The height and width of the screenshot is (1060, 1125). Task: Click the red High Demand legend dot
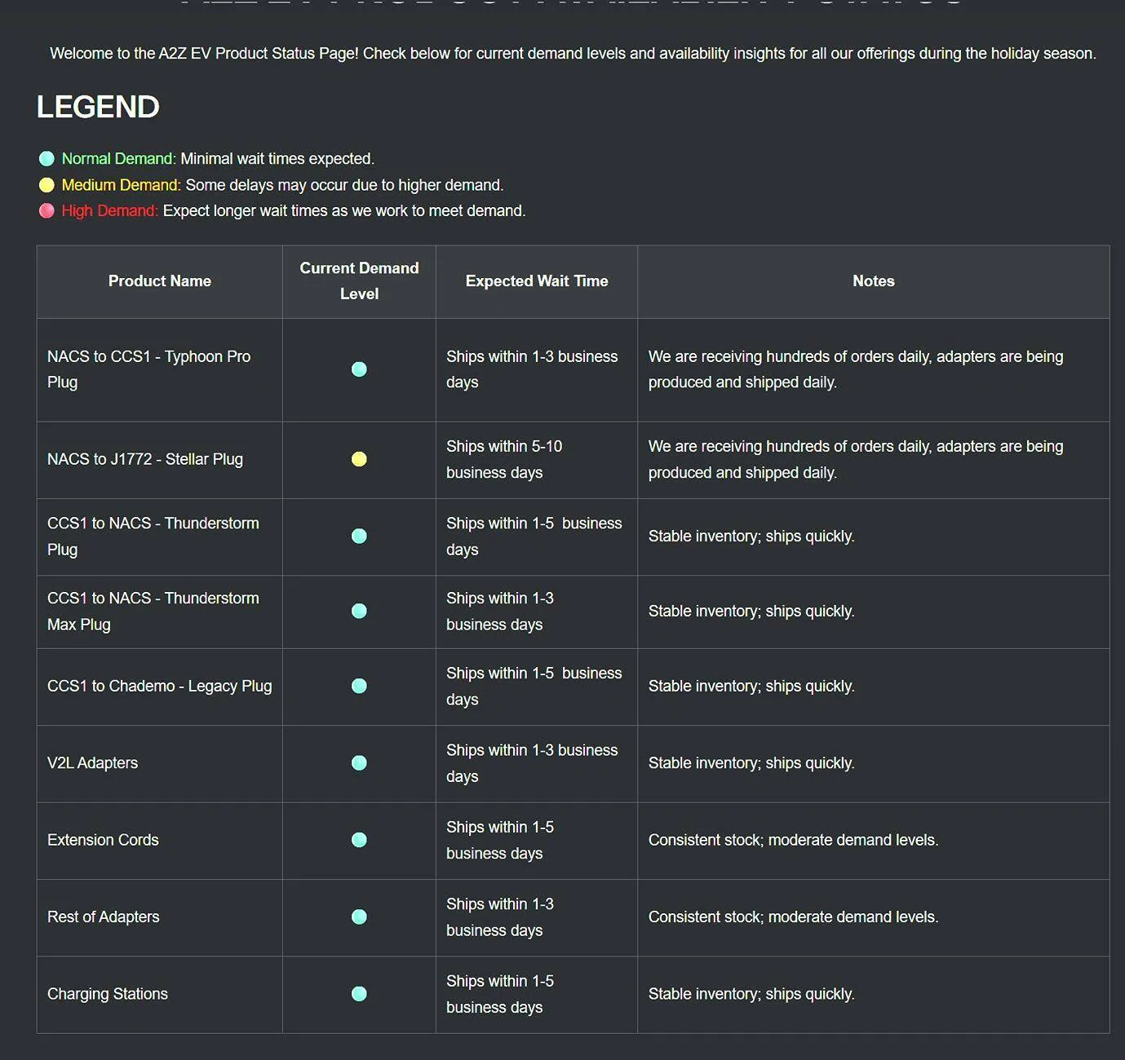[x=47, y=211]
